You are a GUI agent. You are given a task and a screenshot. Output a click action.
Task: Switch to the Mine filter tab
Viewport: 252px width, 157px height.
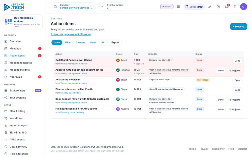click(68, 42)
